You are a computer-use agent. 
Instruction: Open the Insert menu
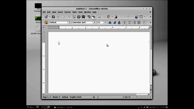(x=60, y=12)
